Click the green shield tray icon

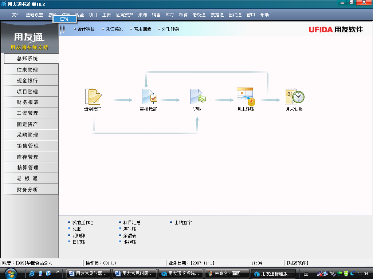click(x=346, y=274)
